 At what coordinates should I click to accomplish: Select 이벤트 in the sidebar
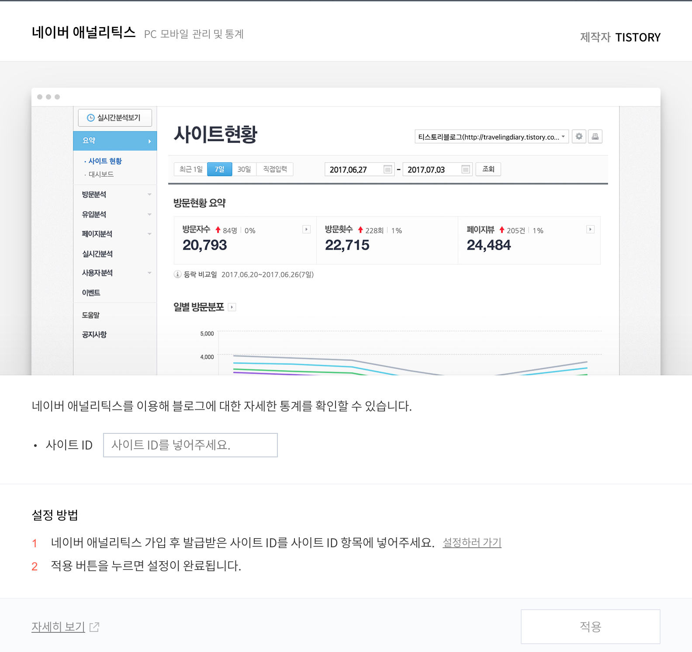[x=91, y=293]
